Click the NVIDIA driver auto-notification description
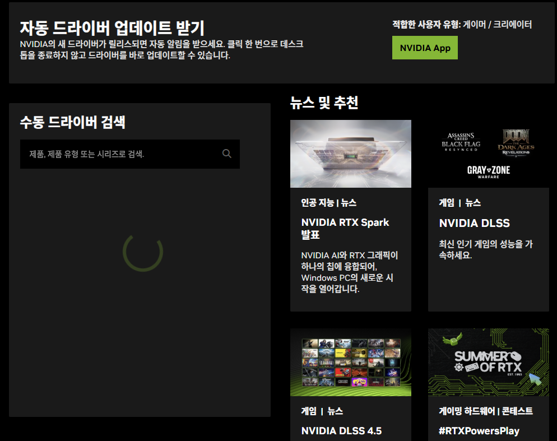This screenshot has width=557, height=441. pos(161,49)
